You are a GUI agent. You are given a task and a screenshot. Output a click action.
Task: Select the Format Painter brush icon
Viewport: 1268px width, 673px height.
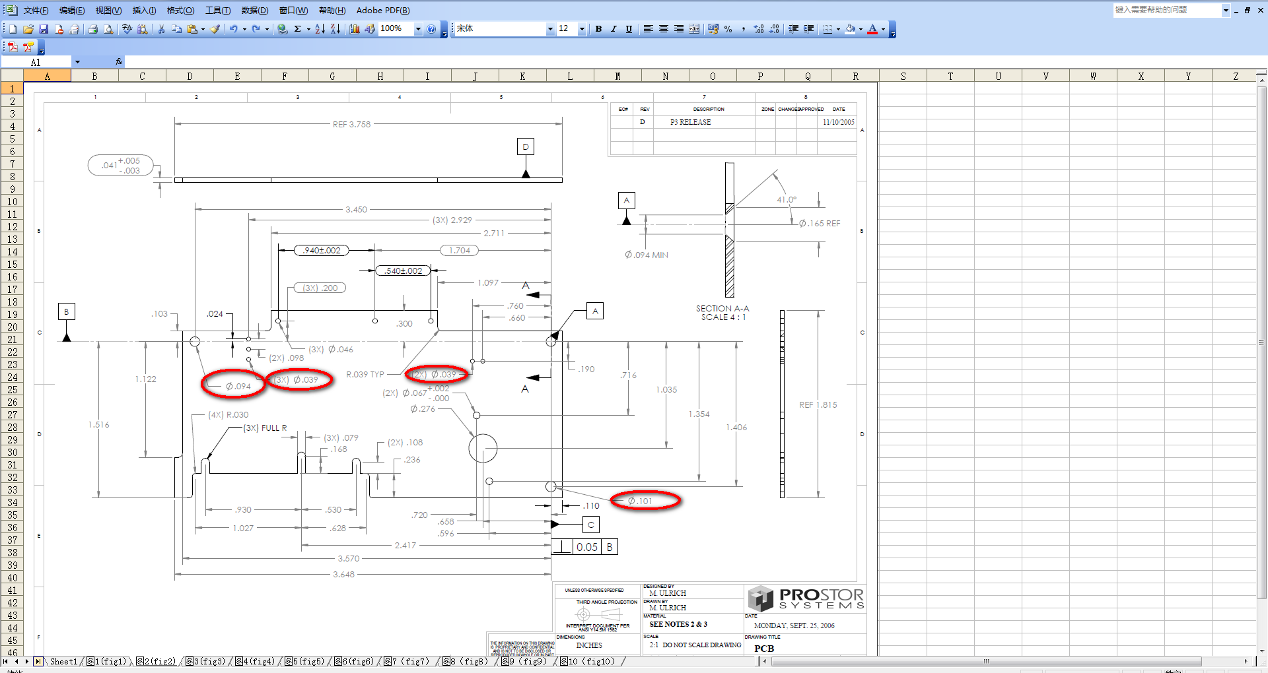(215, 29)
